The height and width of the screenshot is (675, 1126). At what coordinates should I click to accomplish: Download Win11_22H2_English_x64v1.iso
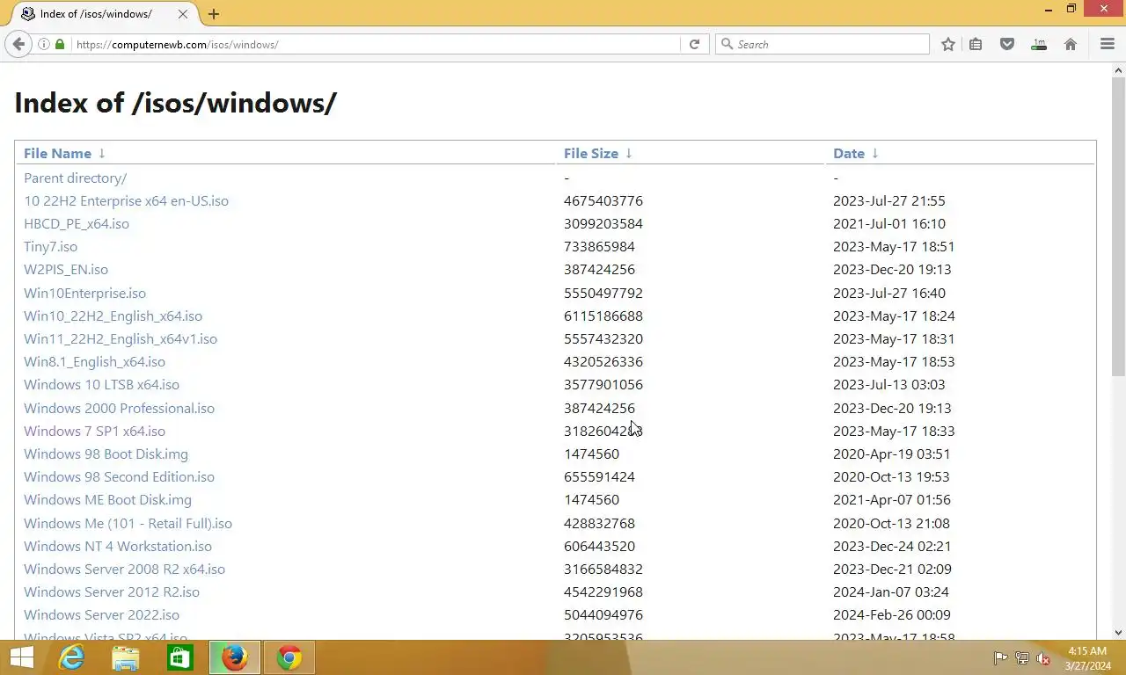pos(121,338)
